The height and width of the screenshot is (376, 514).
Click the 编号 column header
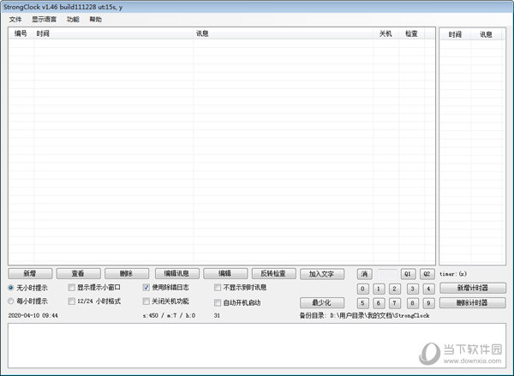(x=21, y=33)
